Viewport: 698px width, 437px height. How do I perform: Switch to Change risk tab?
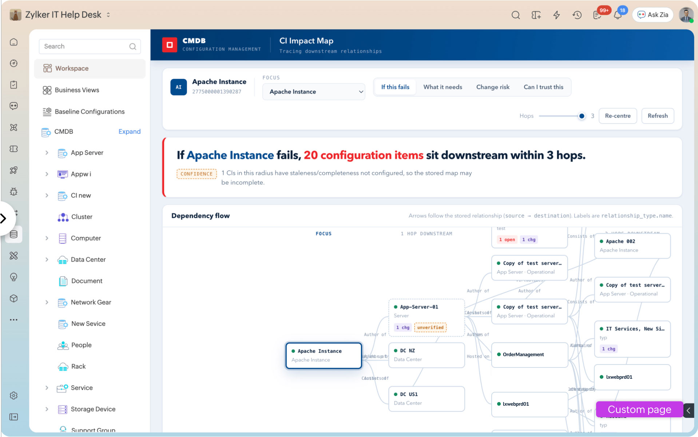pos(493,87)
